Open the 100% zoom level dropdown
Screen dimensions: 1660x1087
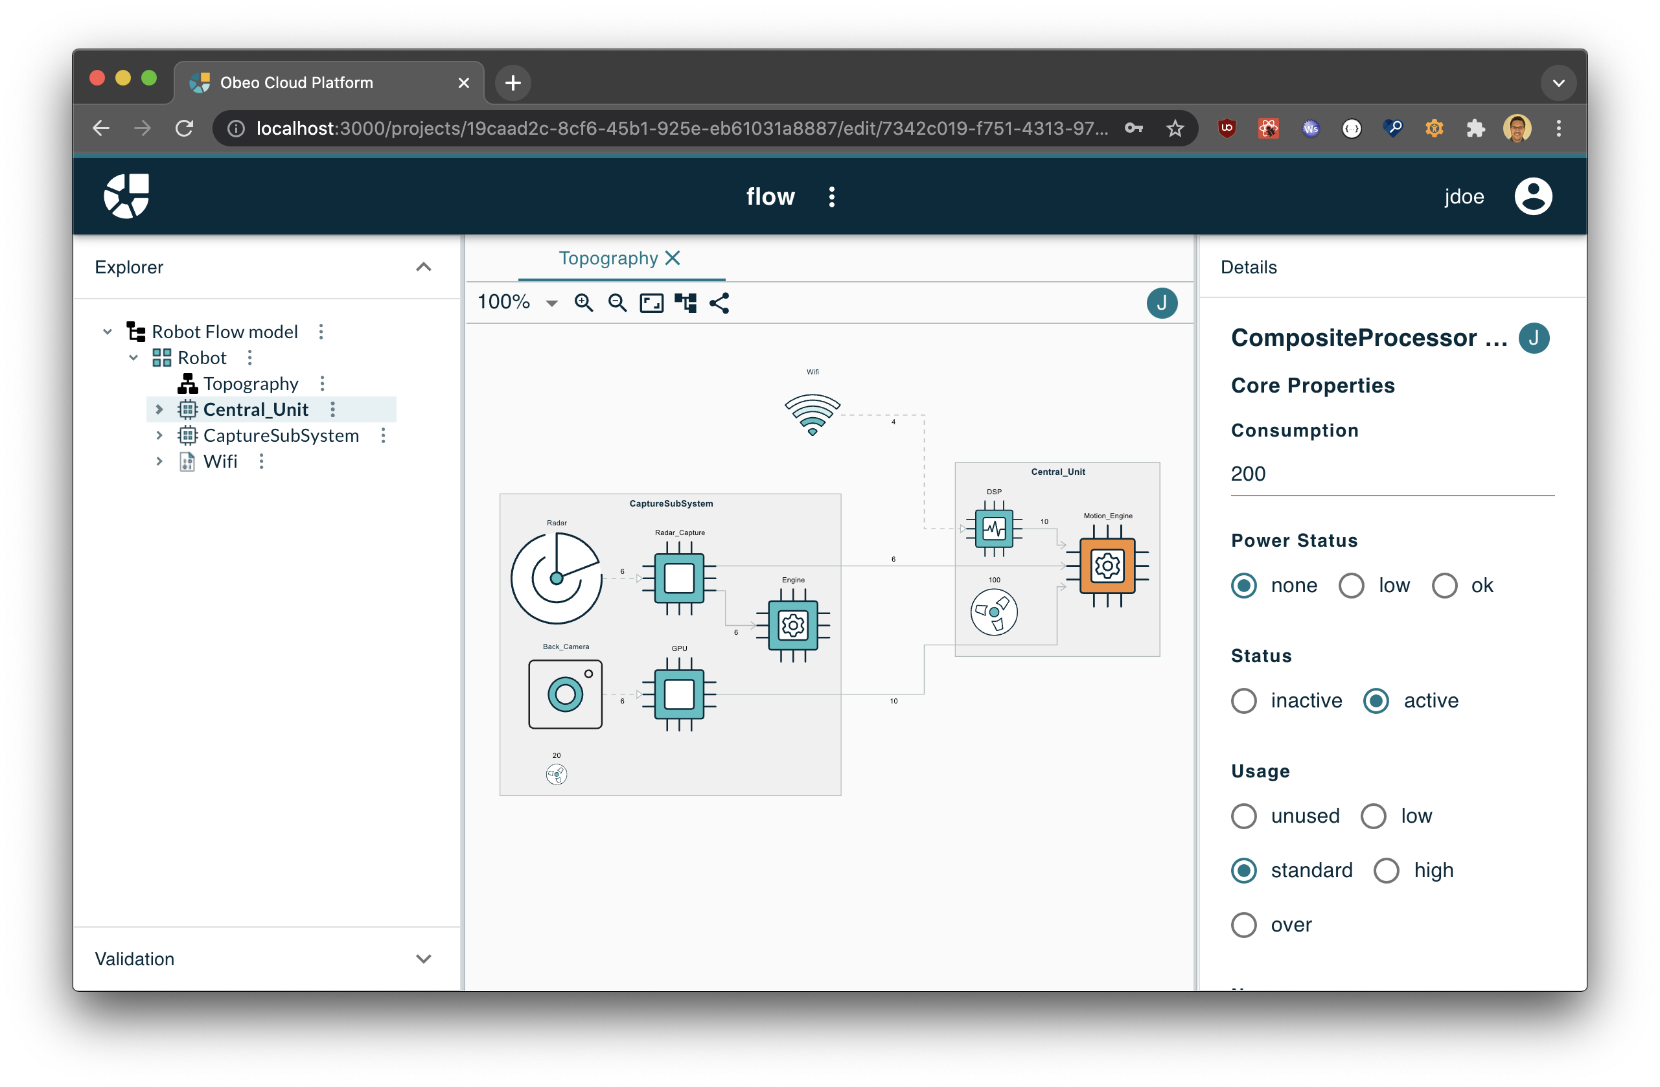551,303
